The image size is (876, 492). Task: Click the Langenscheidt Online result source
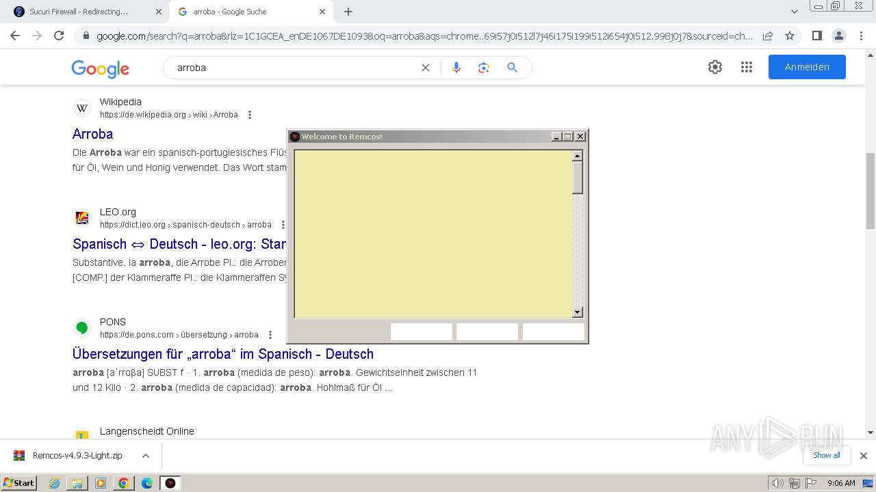point(147,431)
